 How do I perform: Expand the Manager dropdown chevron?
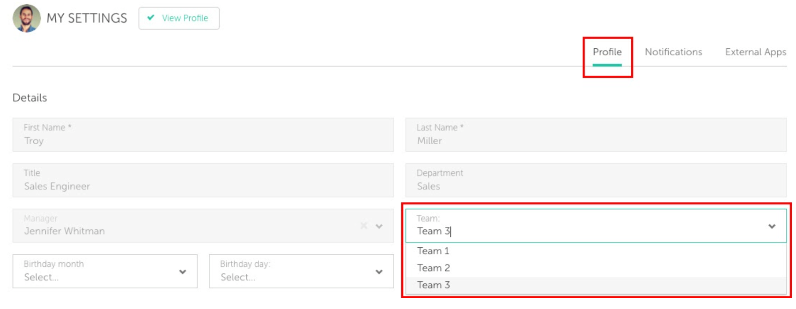379,226
